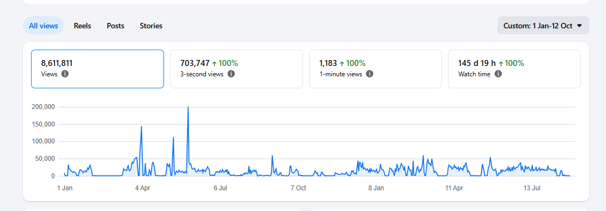Switch to the Stories tab

(151, 26)
